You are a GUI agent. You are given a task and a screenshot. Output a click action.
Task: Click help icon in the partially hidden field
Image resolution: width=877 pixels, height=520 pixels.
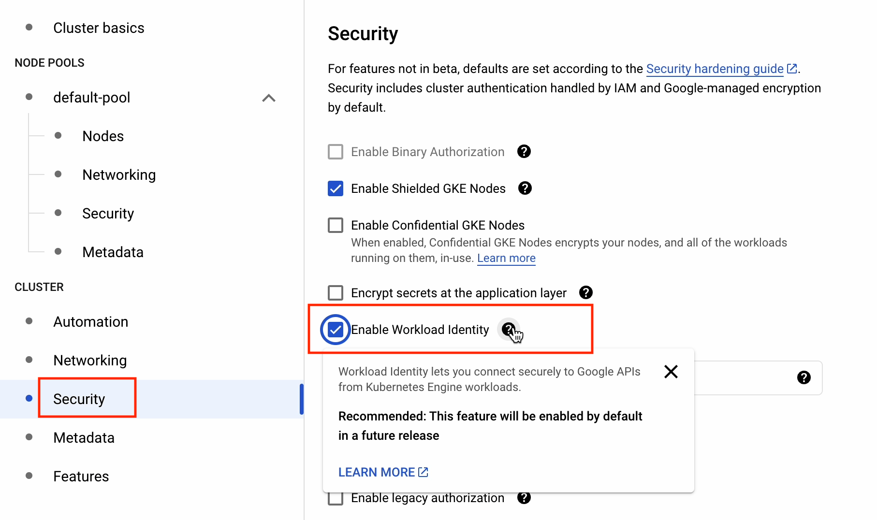(x=804, y=378)
